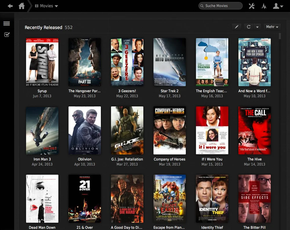Click the Iron Man 3 title

click(42, 159)
